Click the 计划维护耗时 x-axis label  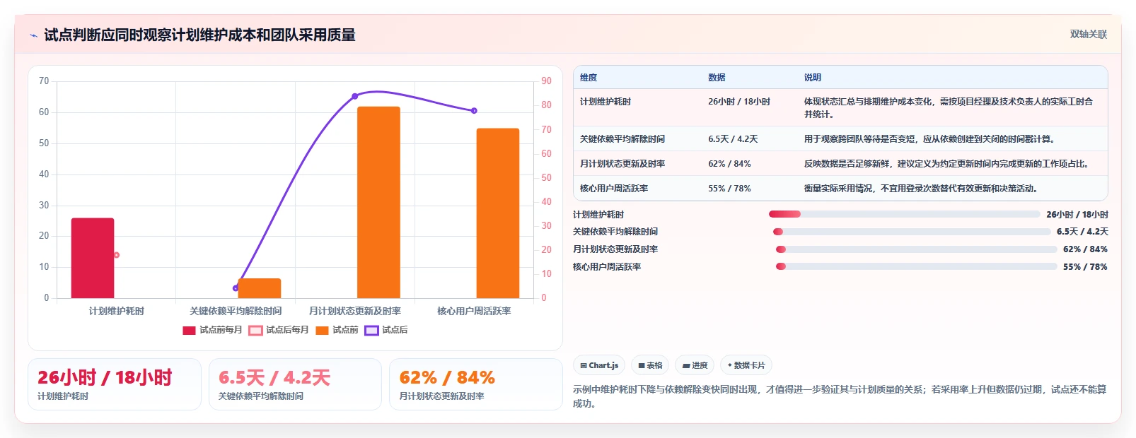117,311
